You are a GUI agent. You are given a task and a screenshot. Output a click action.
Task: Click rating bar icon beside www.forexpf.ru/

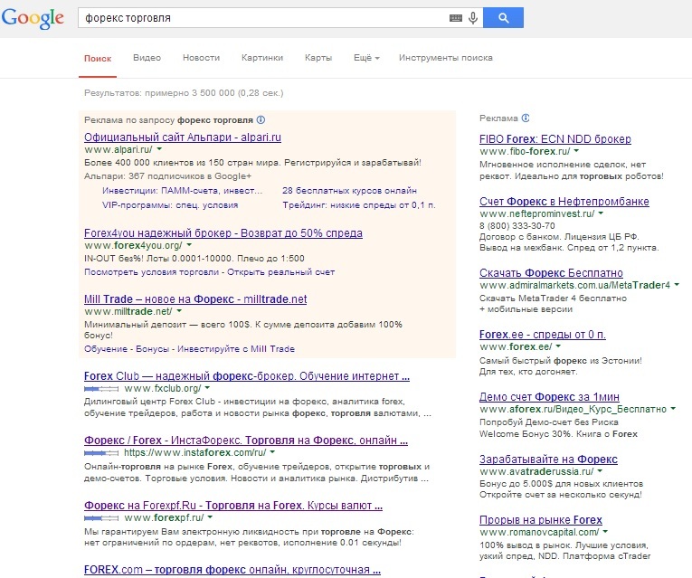101,517
